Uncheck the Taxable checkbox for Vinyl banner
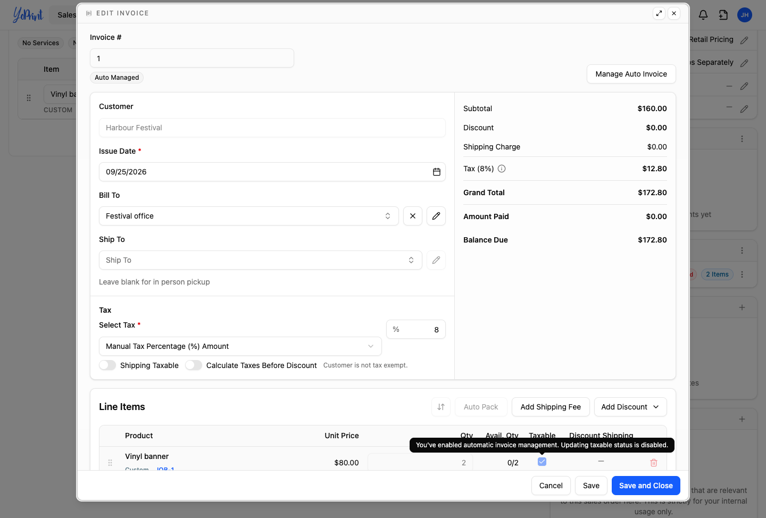 click(x=542, y=462)
